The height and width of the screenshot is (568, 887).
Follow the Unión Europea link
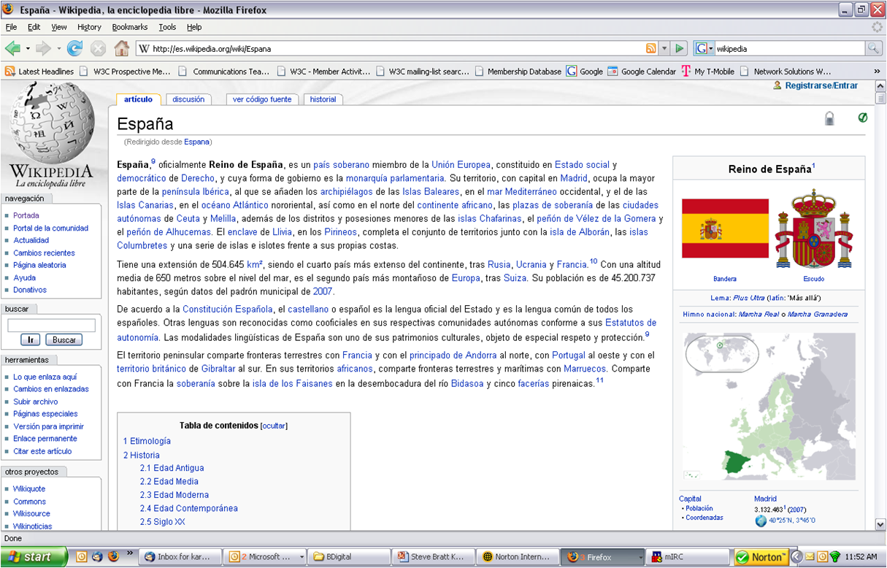(x=461, y=165)
